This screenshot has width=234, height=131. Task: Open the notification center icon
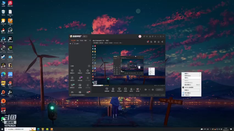(x=231, y=129)
